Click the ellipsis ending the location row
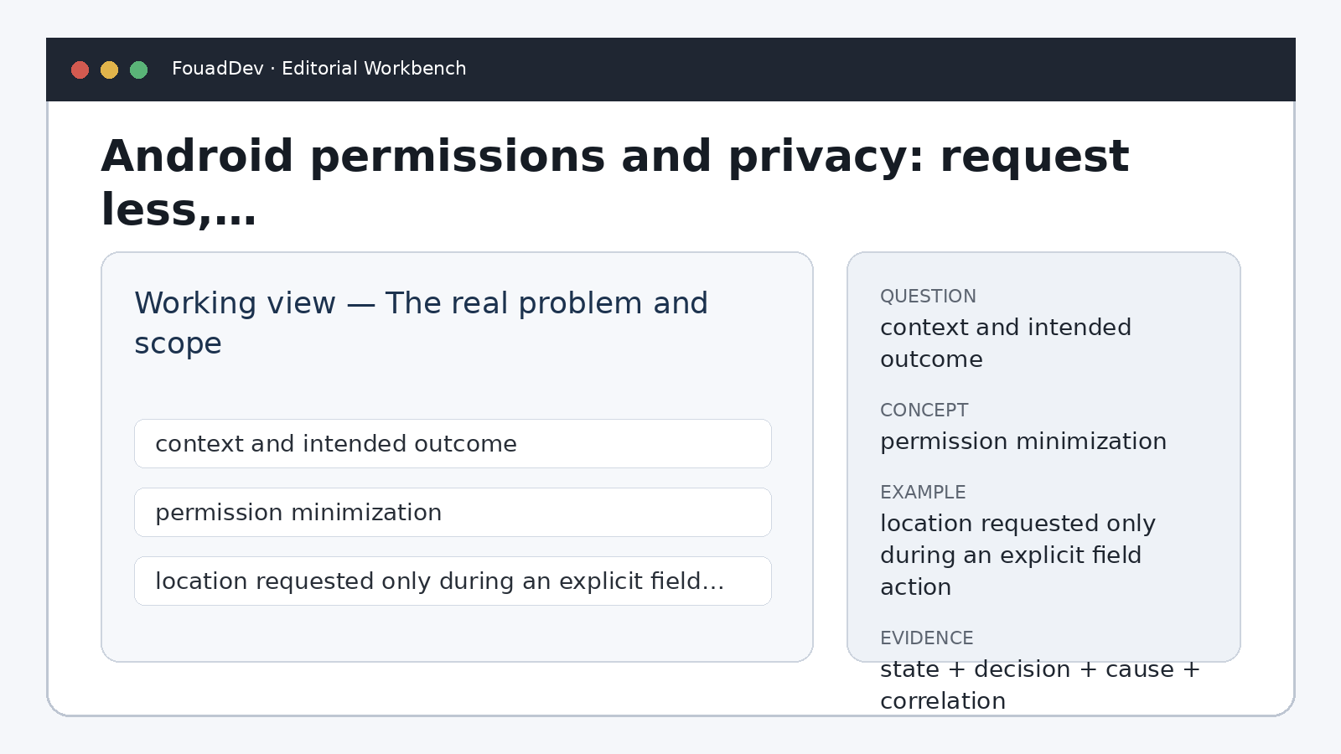 tap(713, 581)
